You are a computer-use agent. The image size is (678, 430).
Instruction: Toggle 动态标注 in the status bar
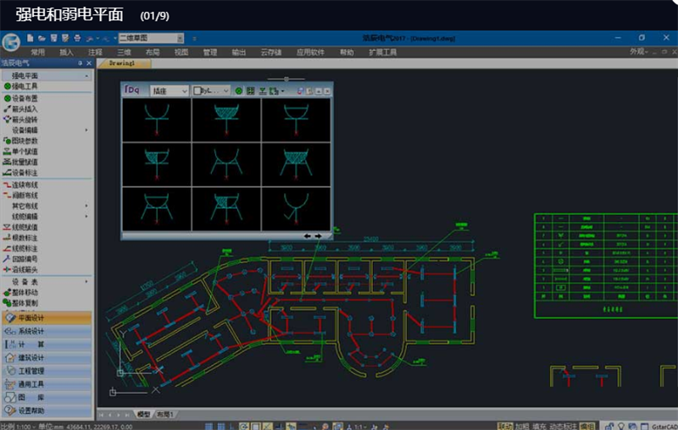(x=563, y=426)
